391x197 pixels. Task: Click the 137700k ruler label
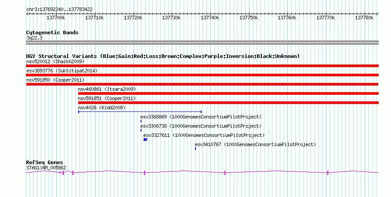point(56,18)
